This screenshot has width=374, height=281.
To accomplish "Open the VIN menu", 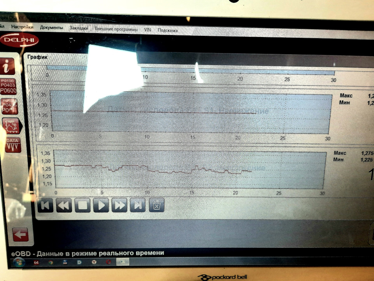I will [x=148, y=30].
